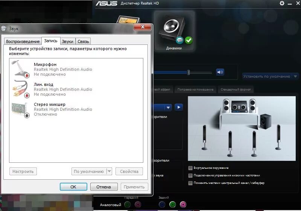Select the Микрофон device icon
This screenshot has height=211, width=301.
point(20,69)
